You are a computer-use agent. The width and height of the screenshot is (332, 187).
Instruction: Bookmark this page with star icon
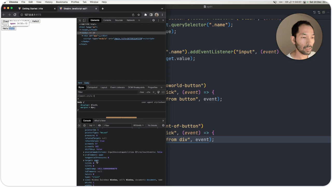point(139,15)
